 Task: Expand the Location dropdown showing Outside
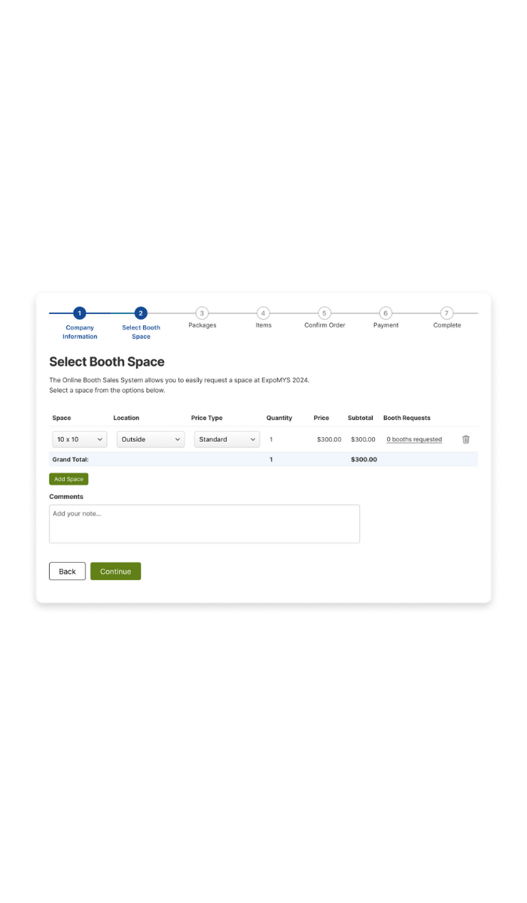point(151,439)
